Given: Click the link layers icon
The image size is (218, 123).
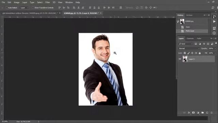Looking at the screenshot, I should point(184,113).
